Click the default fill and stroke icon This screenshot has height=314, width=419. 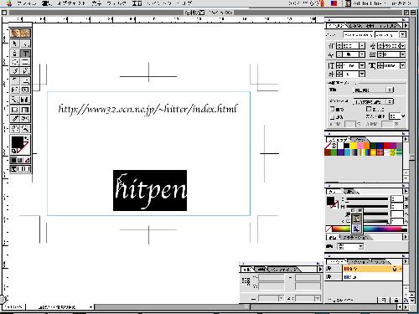(x=13, y=151)
